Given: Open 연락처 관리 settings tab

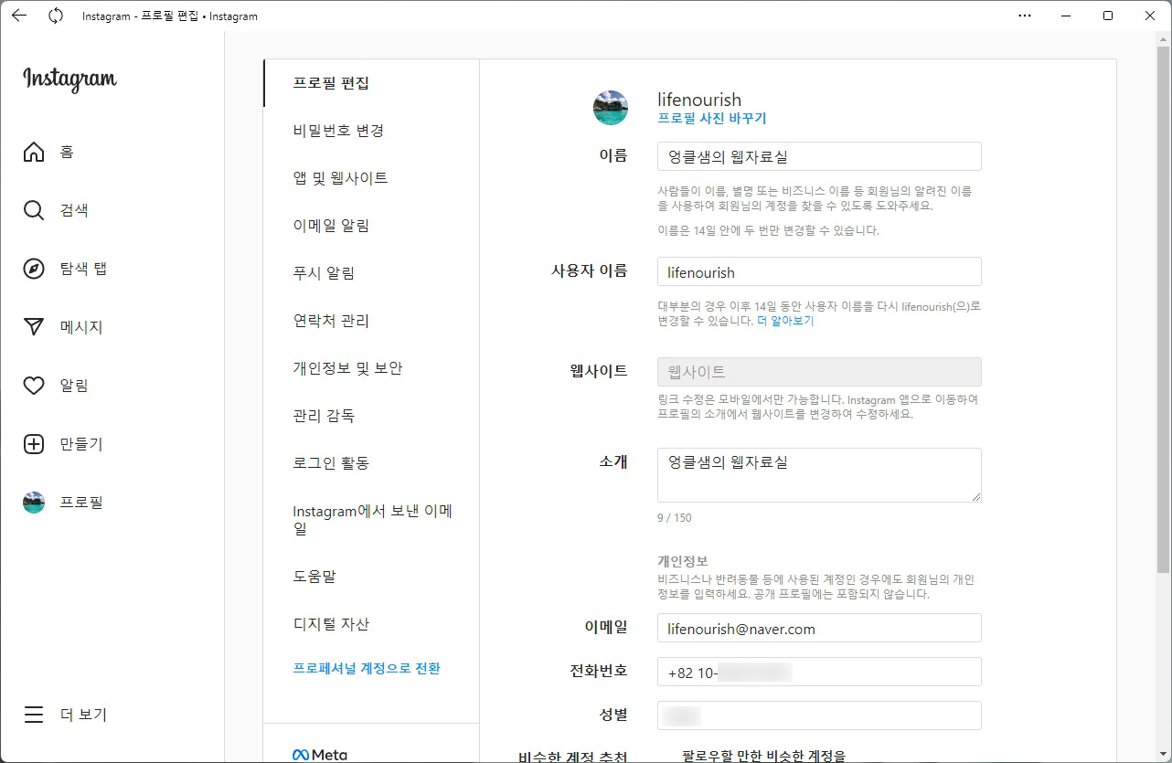Looking at the screenshot, I should tap(371, 321).
